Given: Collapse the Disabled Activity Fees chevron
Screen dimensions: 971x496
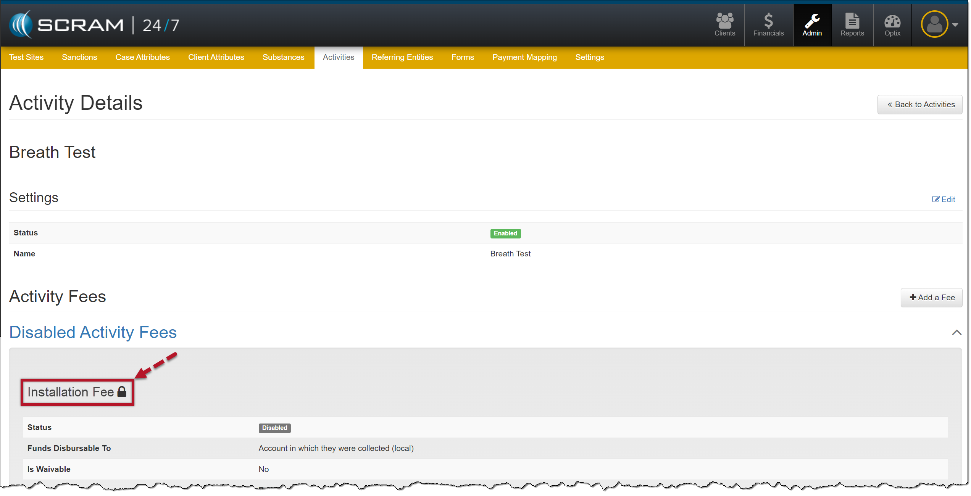Looking at the screenshot, I should [956, 332].
